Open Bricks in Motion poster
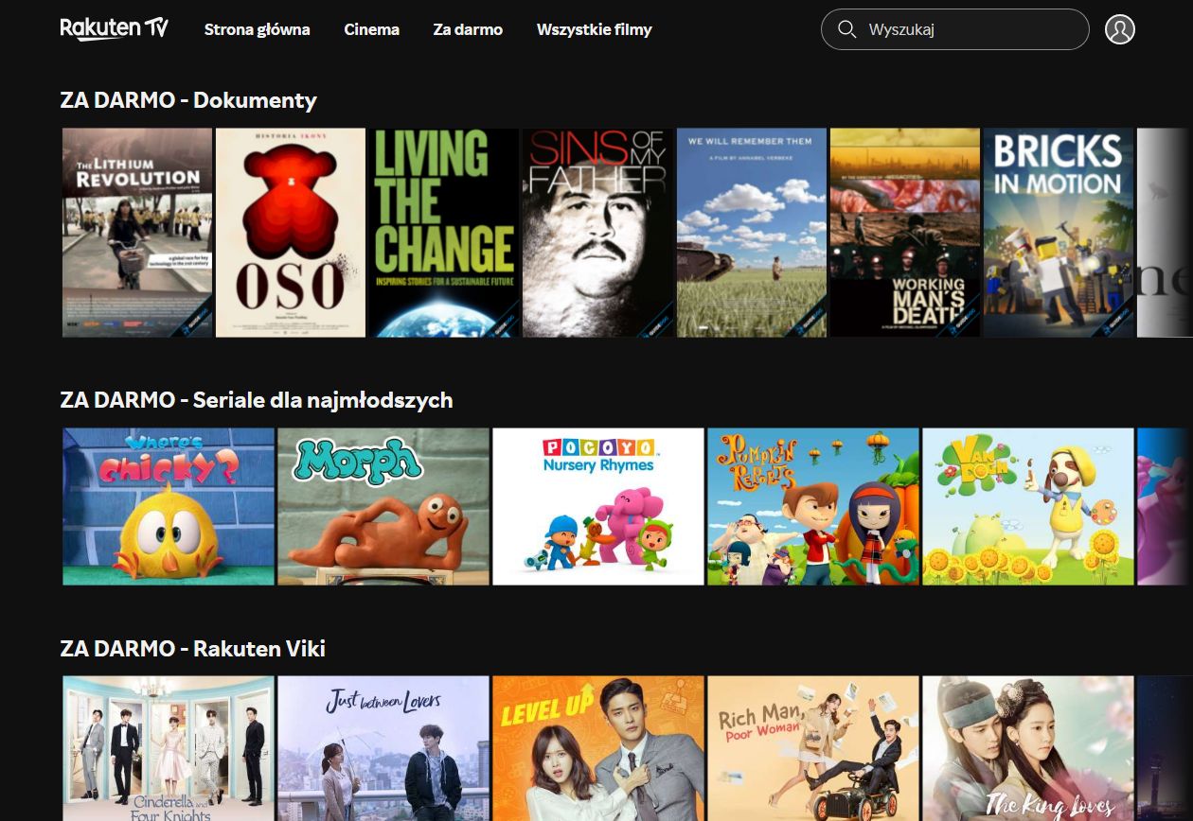The width and height of the screenshot is (1193, 821). 1059,233
